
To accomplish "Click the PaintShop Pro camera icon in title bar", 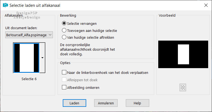I will [5, 5].
